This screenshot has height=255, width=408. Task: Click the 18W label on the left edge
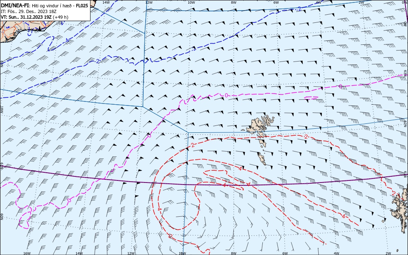point(2,109)
